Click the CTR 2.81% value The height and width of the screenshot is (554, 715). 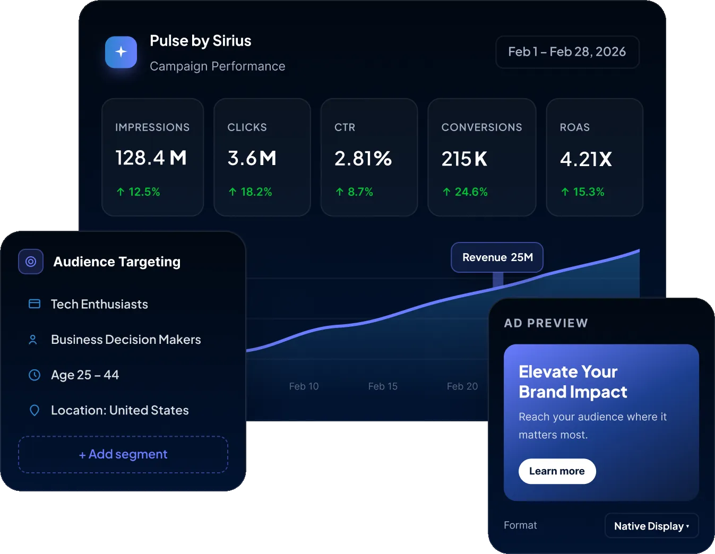pos(363,158)
